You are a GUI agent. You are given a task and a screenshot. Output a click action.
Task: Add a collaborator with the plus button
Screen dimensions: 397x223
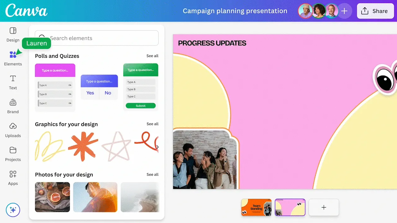click(x=344, y=11)
